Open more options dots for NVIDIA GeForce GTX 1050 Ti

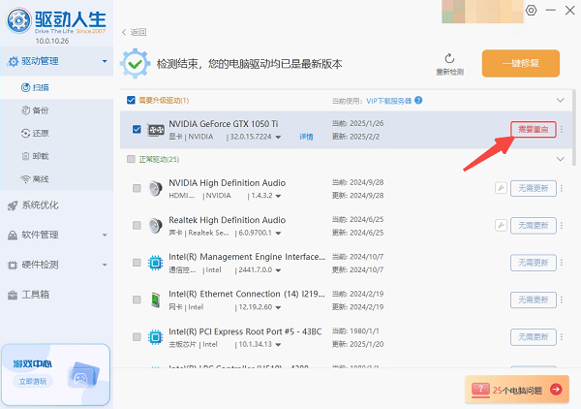pyautogui.click(x=563, y=130)
